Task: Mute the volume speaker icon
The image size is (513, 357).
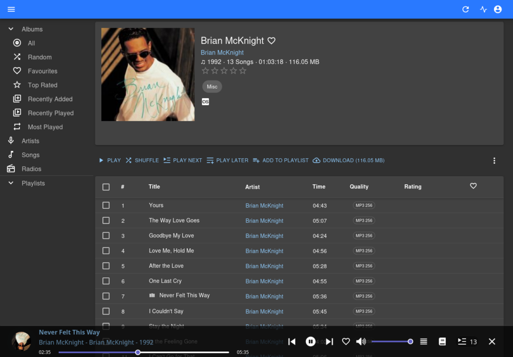Action: point(361,341)
